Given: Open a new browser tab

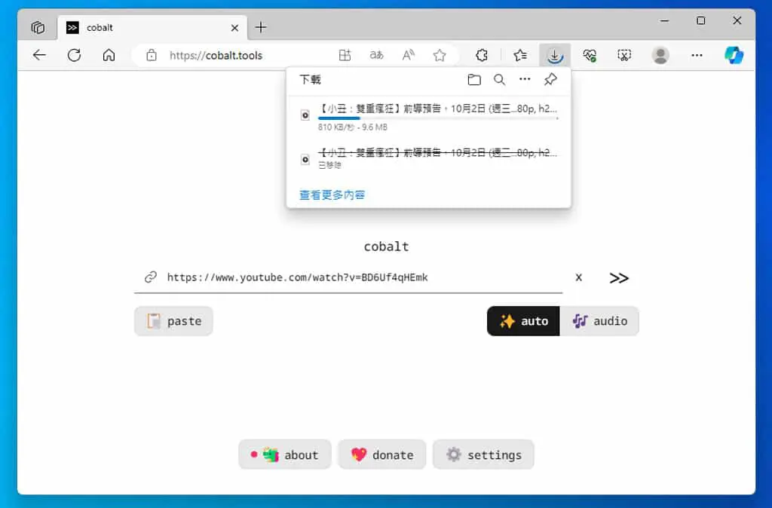Looking at the screenshot, I should [261, 28].
